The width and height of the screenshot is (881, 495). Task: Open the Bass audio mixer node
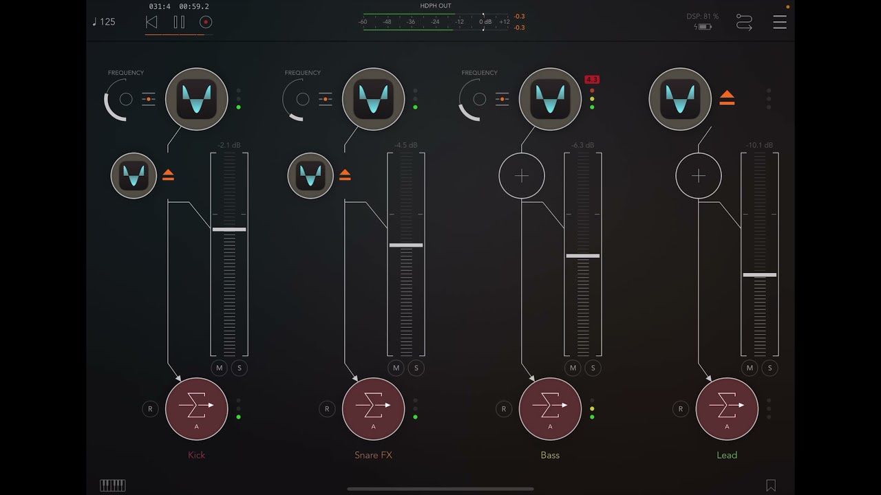pos(550,409)
